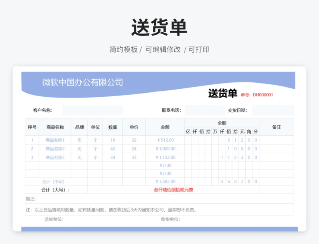Click the 备注 column header
The height and width of the screenshot is (244, 319).
(276, 127)
